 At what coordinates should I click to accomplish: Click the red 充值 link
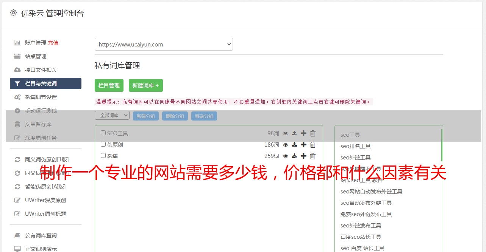tap(53, 43)
